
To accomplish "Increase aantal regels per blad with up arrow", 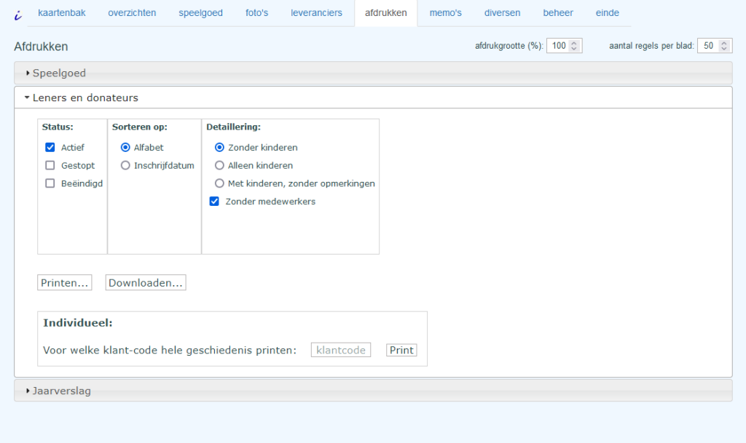I will click(x=723, y=43).
